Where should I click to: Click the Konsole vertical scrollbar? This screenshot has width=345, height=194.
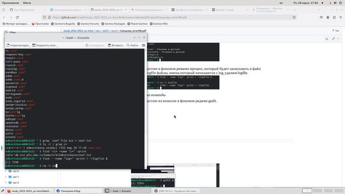point(146,109)
